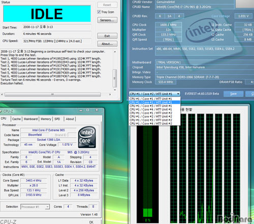The width and height of the screenshot is (254, 224).
Task: Click the CPU Clock value 1600.1 MHz in EVEREST
Action: (x=168, y=25)
